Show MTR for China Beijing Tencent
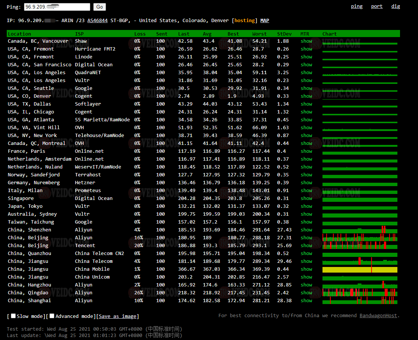The width and height of the screenshot is (418, 340). pos(306,246)
